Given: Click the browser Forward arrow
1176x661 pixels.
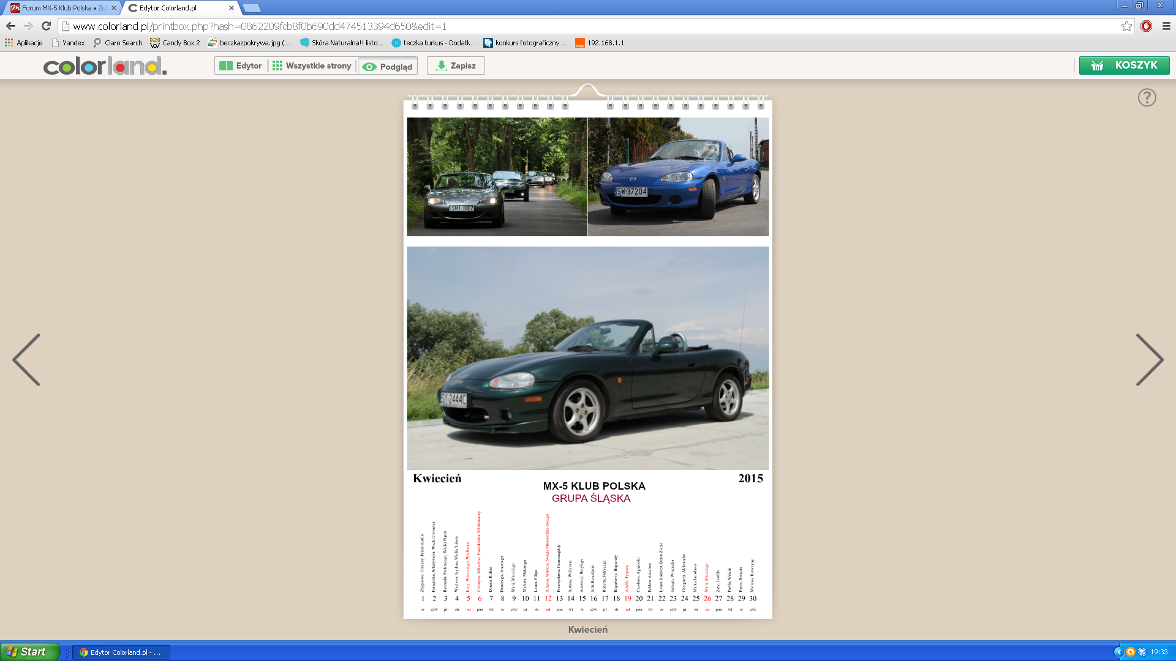Looking at the screenshot, I should [28, 26].
